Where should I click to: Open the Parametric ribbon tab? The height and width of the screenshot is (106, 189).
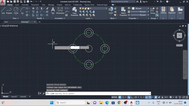(35, 5)
